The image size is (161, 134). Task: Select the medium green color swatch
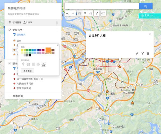pyautogui.click(x=27, y=50)
